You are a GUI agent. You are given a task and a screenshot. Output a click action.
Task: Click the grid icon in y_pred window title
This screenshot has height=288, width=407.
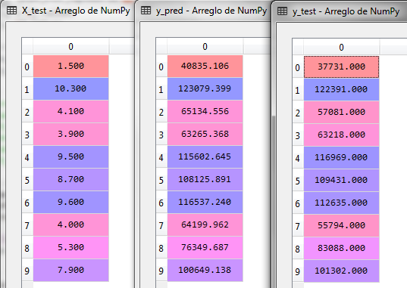pyautogui.click(x=146, y=11)
